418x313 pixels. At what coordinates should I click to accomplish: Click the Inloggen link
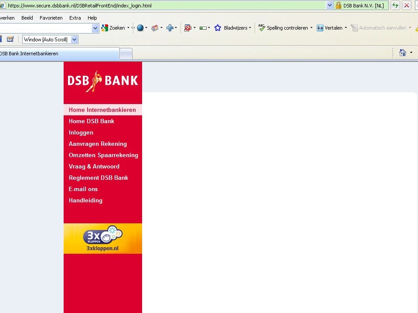[81, 132]
